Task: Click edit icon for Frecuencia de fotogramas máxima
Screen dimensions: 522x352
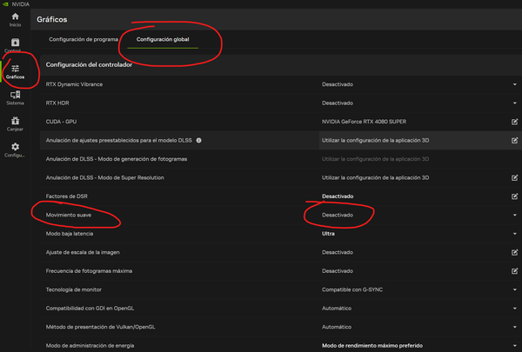Action: 514,271
